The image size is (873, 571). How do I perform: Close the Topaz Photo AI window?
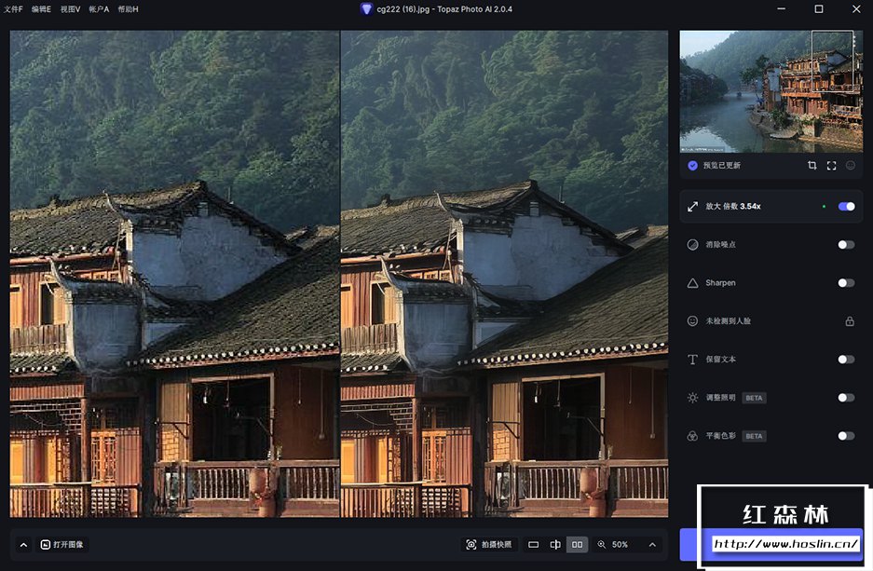pyautogui.click(x=856, y=9)
